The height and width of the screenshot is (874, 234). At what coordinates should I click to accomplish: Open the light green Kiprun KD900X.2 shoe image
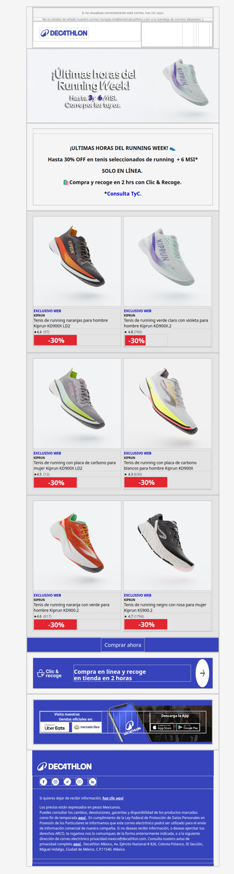167,261
